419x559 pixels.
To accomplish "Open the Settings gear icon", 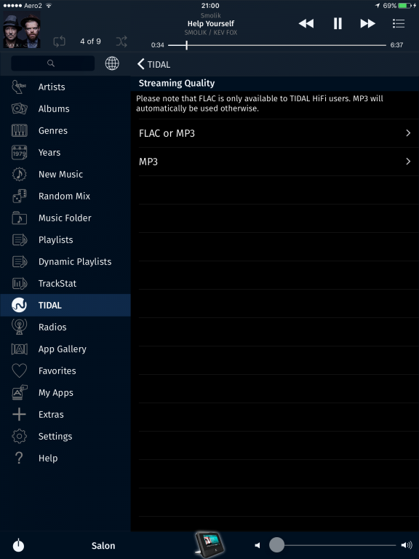I will click(19, 437).
